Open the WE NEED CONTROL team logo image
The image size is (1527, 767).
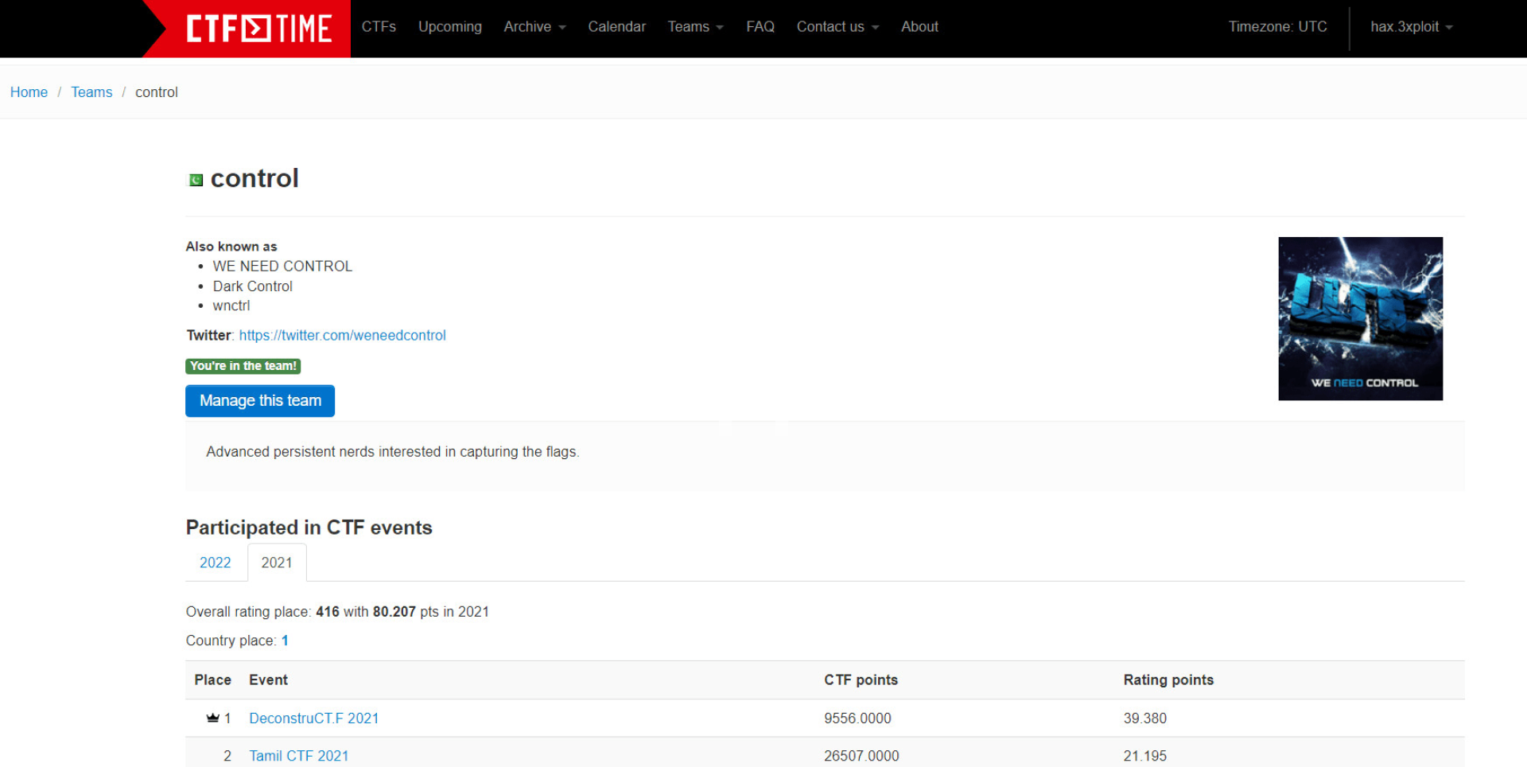(1360, 318)
